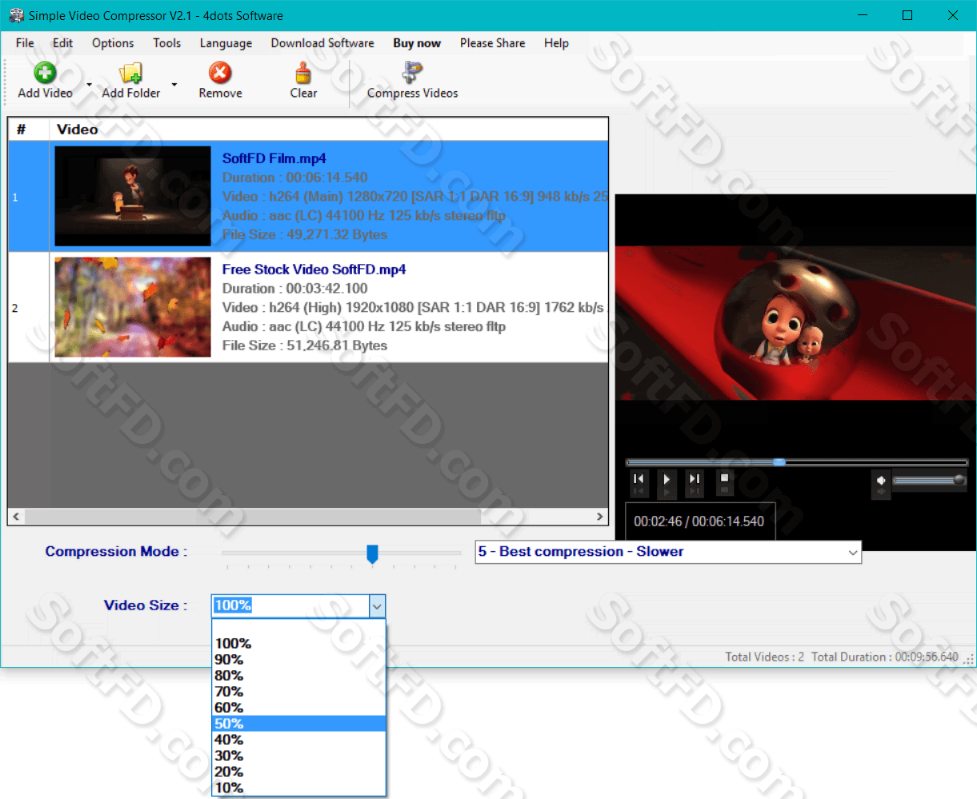Viewport: 977px width, 799px height.
Task: Click the playback seek bar handle
Action: click(x=779, y=461)
